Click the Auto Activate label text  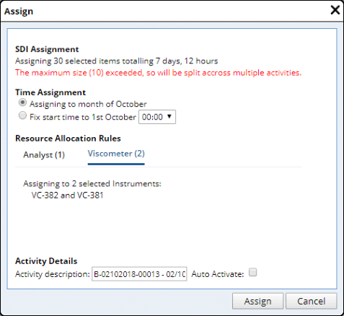coord(218,274)
